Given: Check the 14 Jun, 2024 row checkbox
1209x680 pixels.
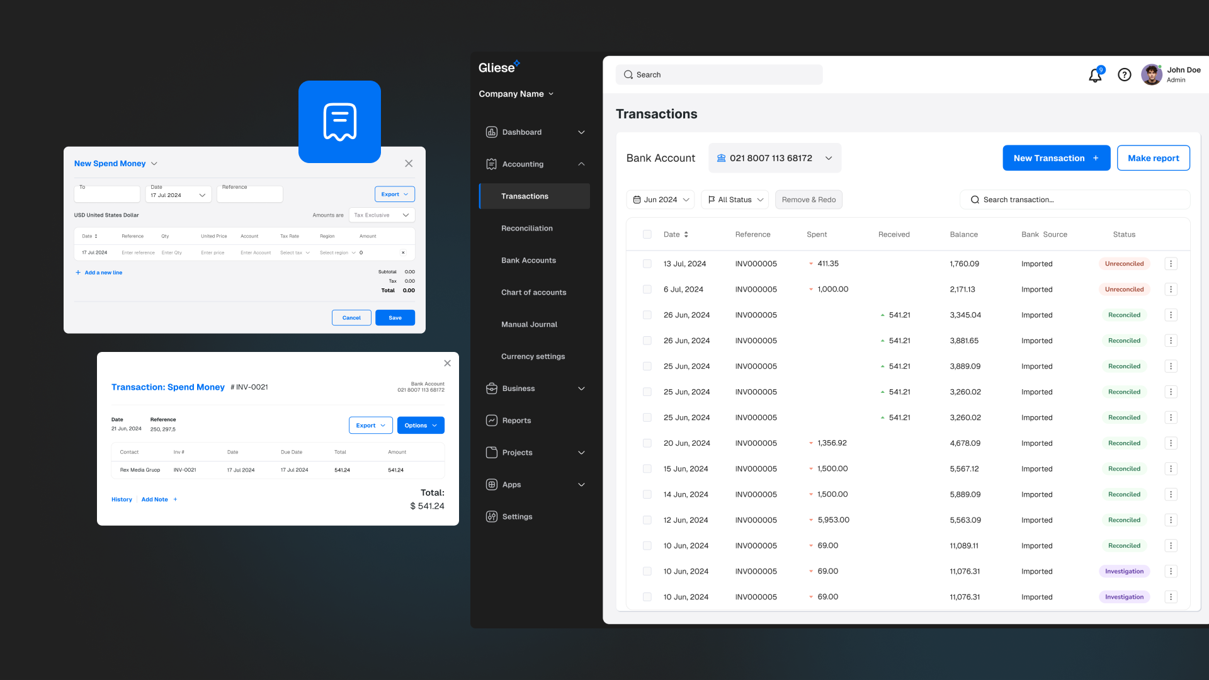Looking at the screenshot, I should click(647, 495).
